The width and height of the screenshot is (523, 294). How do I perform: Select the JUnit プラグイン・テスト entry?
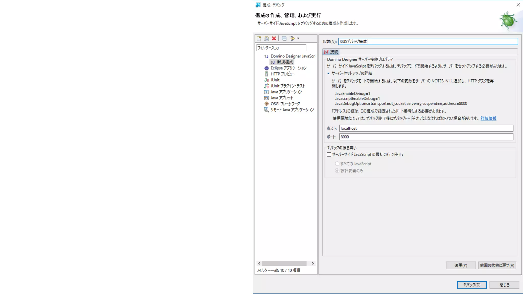pos(288,86)
